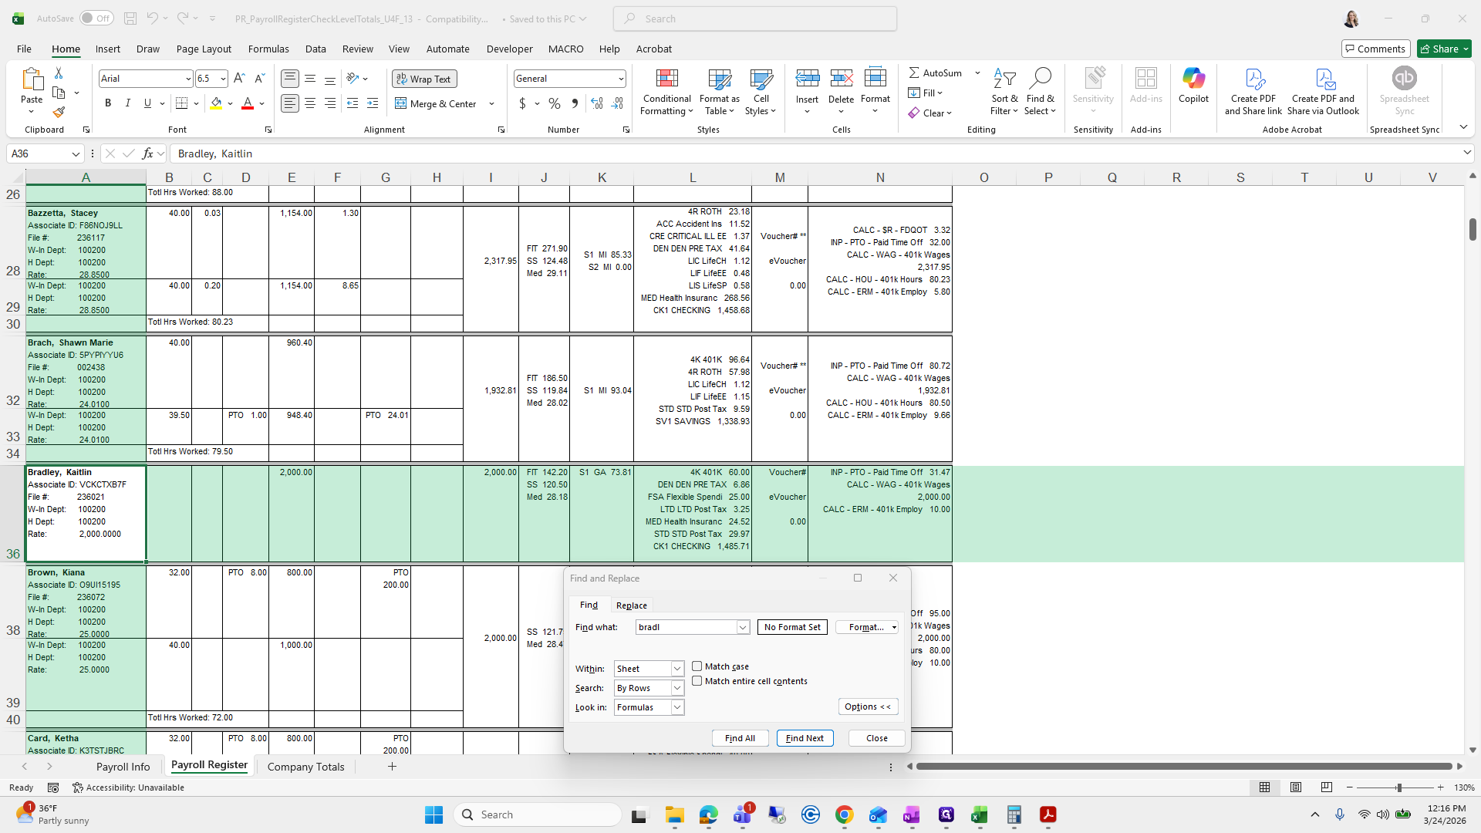Switch to Page Break Preview view
The image size is (1481, 833).
point(1326,787)
